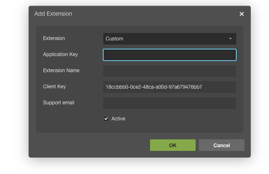Uncheck the Active checkbox

pyautogui.click(x=106, y=119)
